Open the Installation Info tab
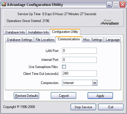127x114 pixels. click(38, 32)
